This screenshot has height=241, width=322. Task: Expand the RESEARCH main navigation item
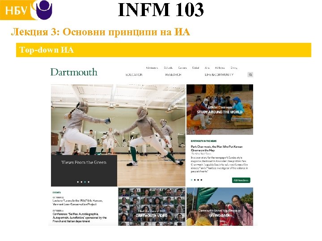173,75
